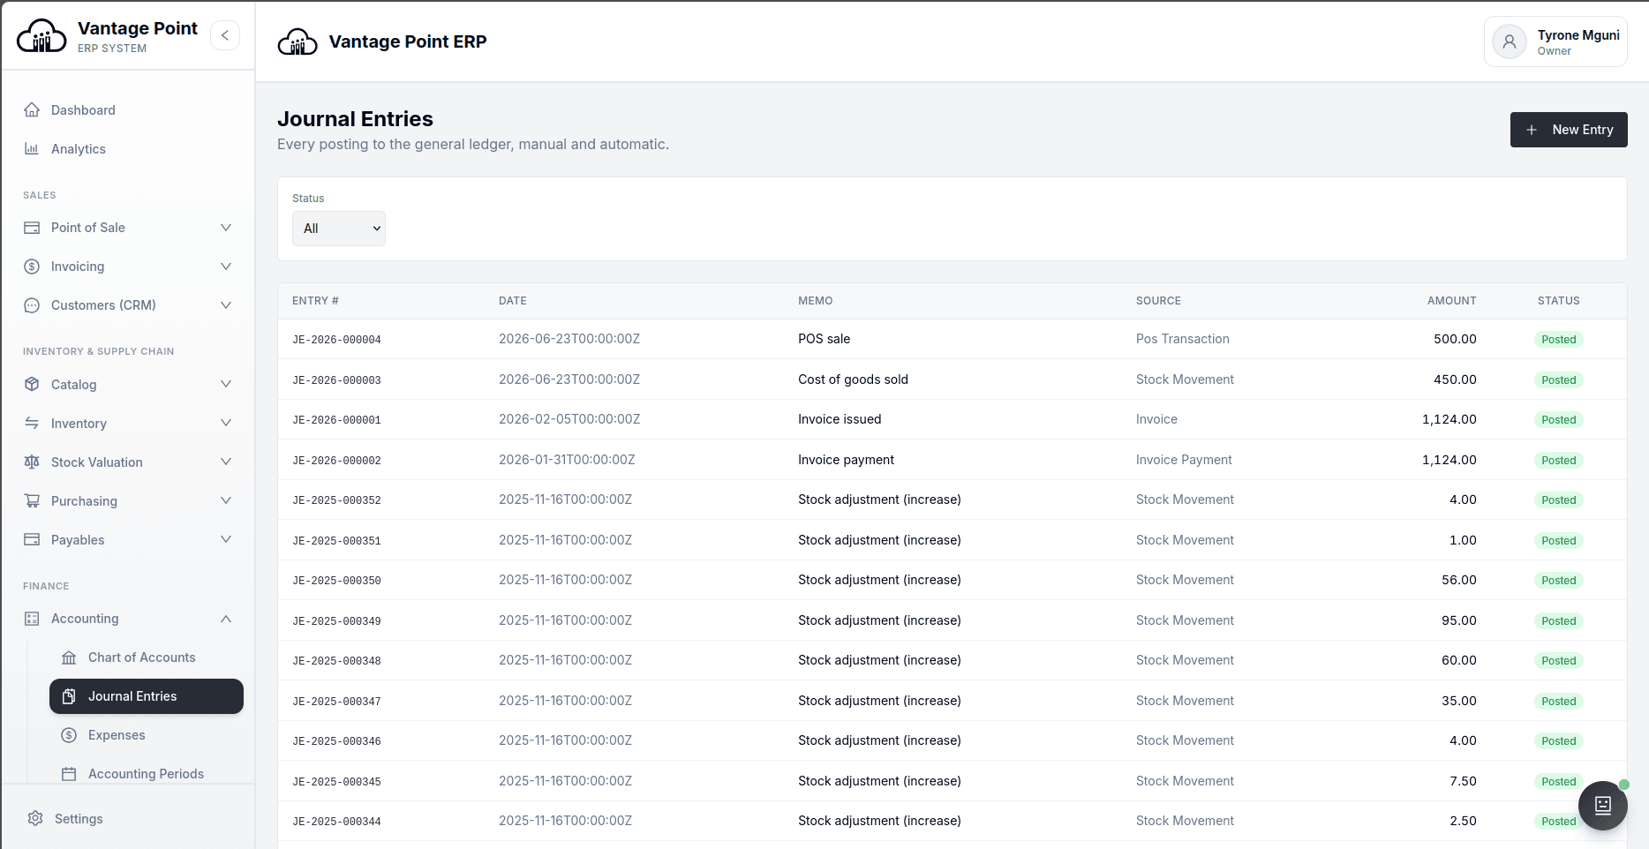This screenshot has height=849, width=1649.
Task: Click the user avatar icon for Tyrone Mguni
Action: pyautogui.click(x=1510, y=41)
